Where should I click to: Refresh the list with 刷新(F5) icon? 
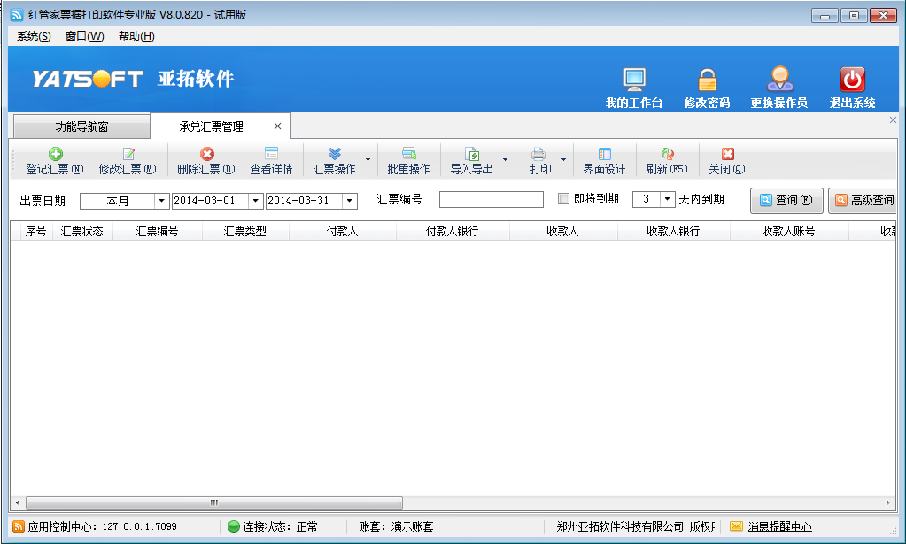[x=665, y=160]
